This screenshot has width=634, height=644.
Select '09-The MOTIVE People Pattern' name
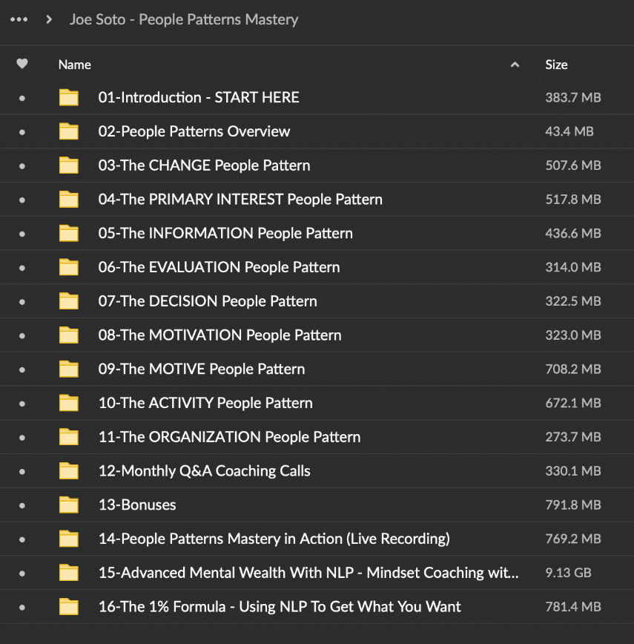(202, 369)
